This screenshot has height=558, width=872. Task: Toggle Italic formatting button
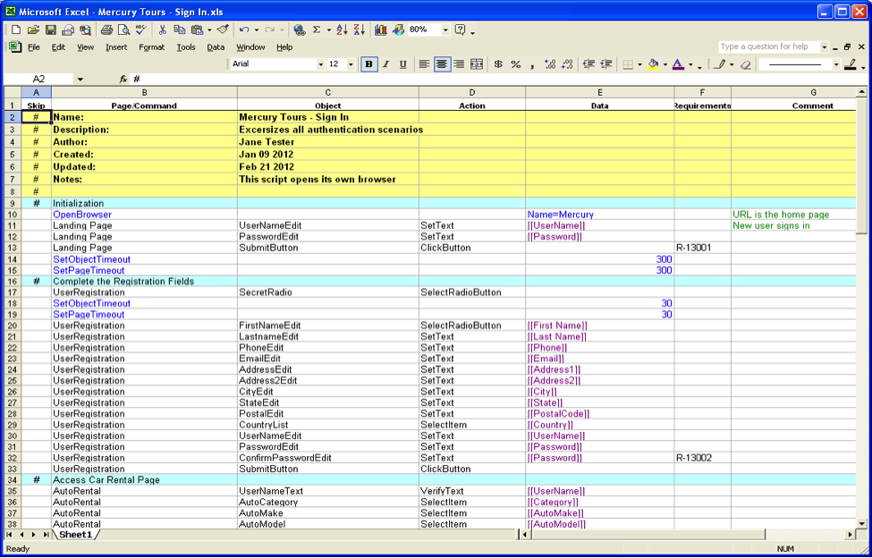[x=385, y=64]
